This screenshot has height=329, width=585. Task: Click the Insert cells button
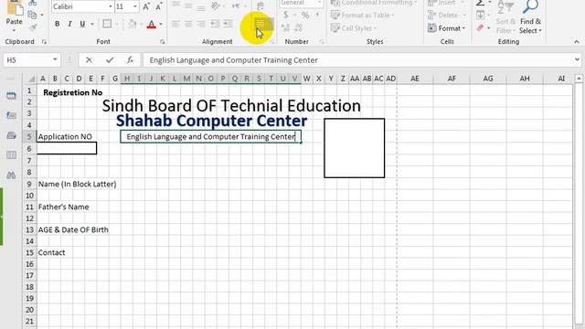[x=442, y=3]
